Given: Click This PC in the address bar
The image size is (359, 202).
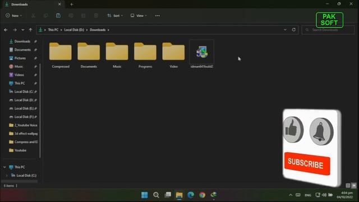Looking at the screenshot, I should [53, 30].
